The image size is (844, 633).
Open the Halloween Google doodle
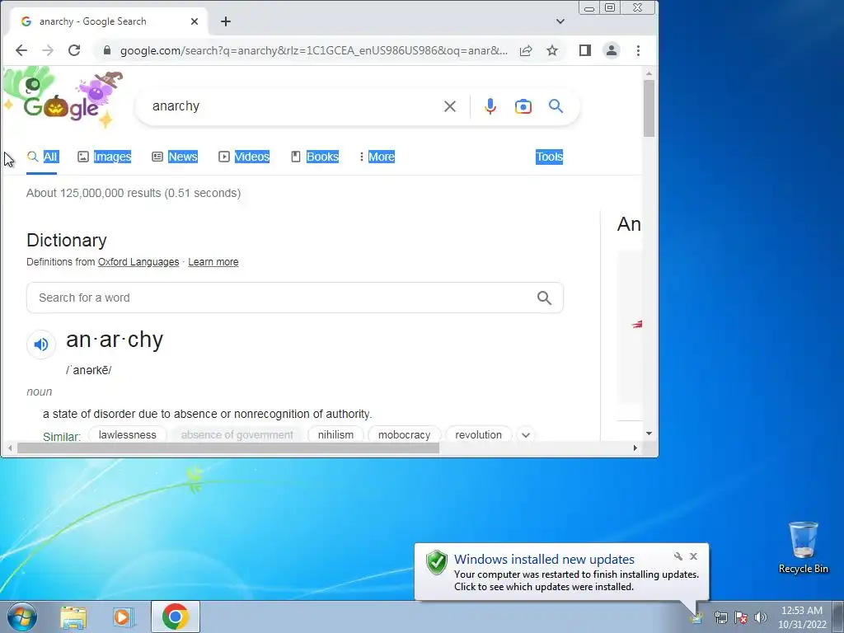coord(63,97)
